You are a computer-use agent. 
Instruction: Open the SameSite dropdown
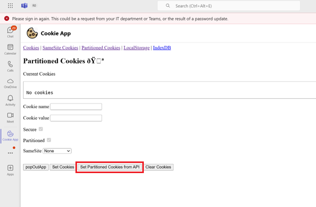tap(57, 151)
